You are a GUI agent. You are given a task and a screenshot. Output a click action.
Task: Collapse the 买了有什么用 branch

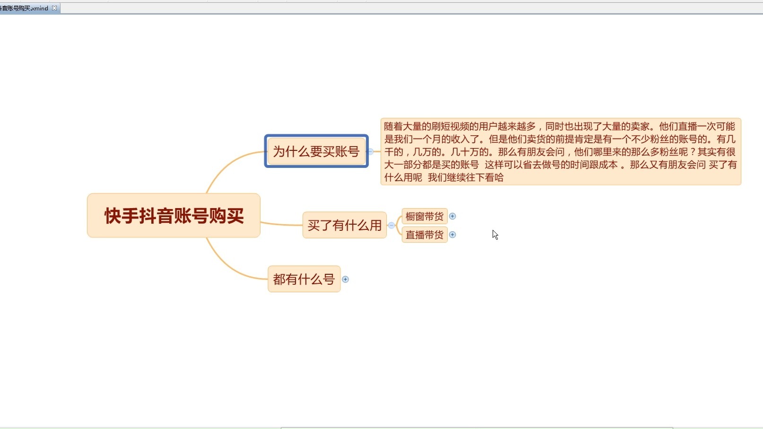(x=391, y=225)
